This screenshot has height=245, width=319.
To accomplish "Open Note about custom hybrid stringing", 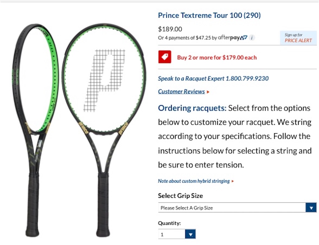I will tap(194, 181).
